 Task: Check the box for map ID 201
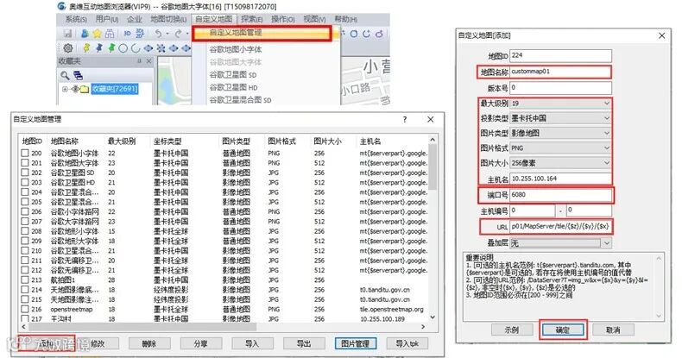point(25,163)
